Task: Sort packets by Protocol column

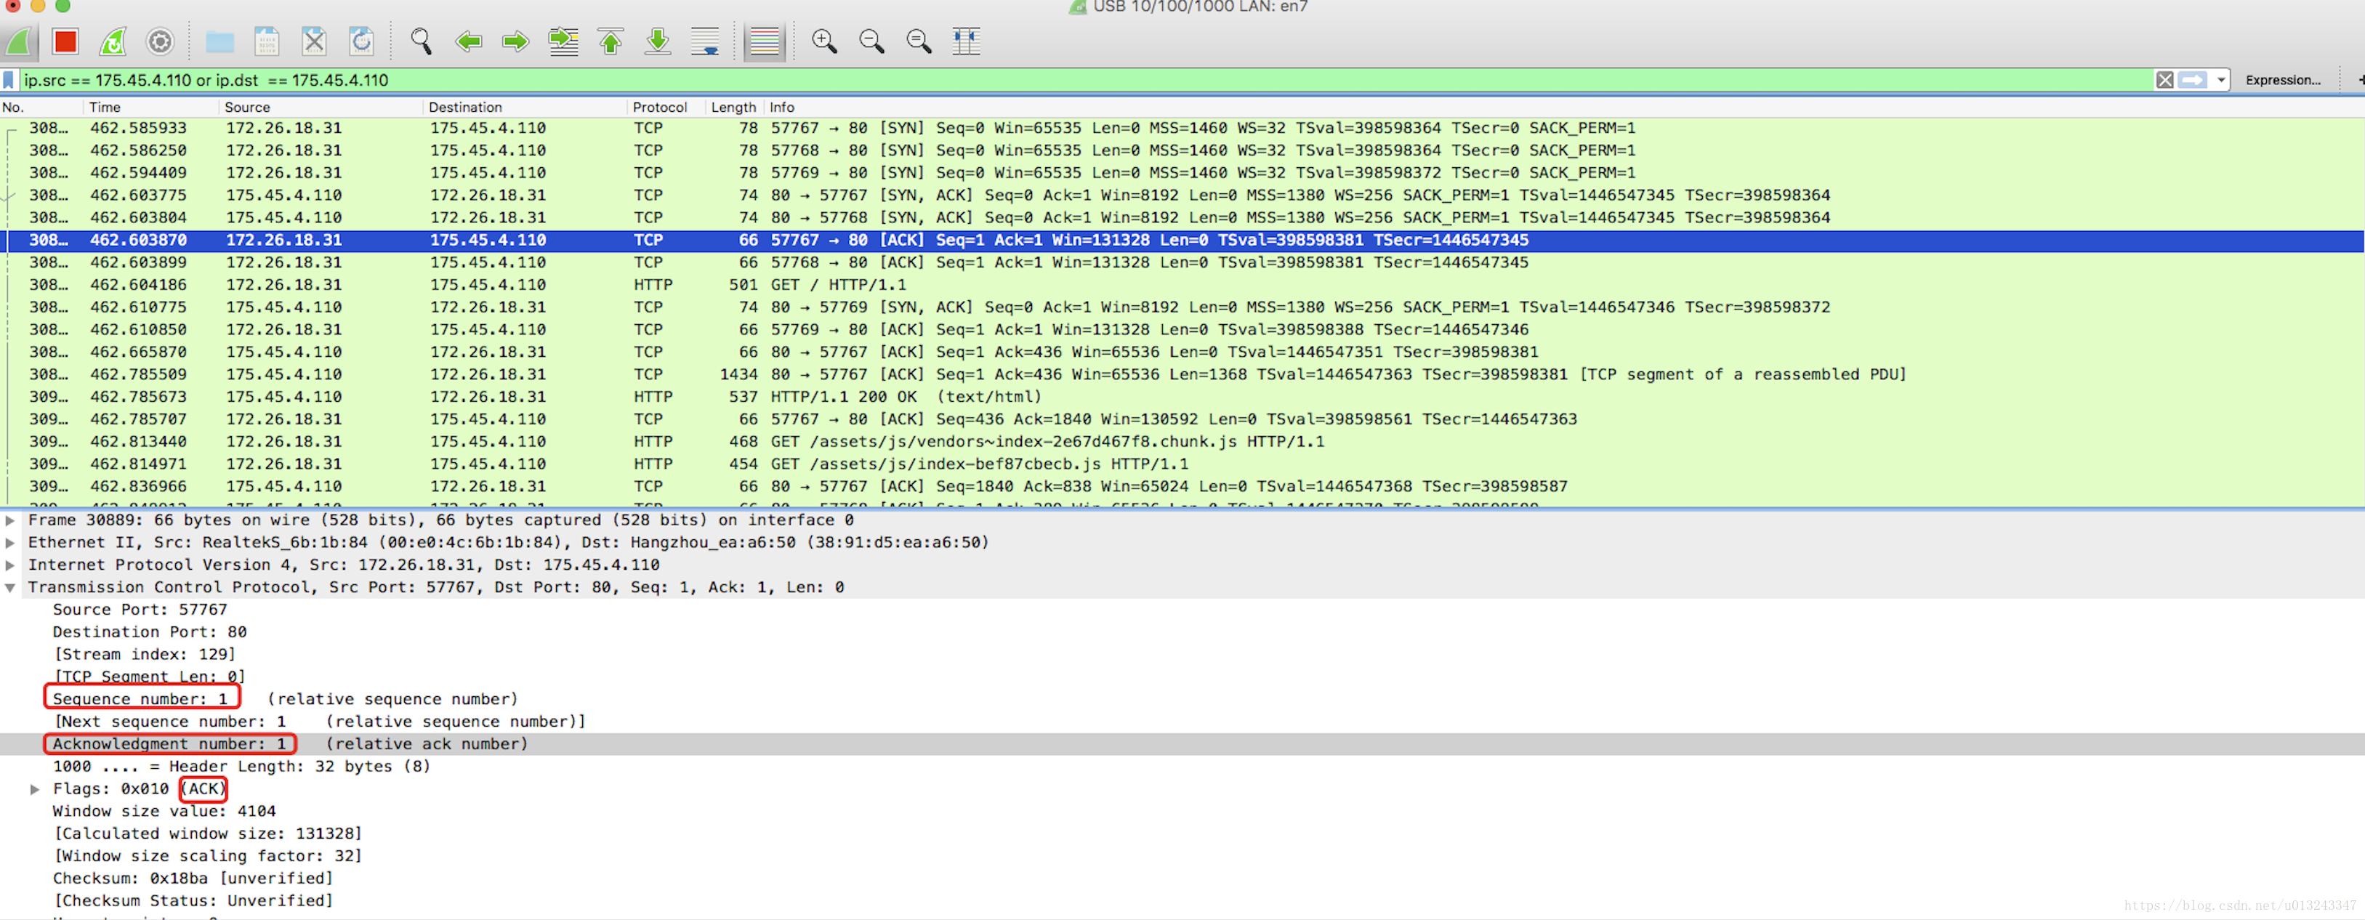Action: pos(659,108)
